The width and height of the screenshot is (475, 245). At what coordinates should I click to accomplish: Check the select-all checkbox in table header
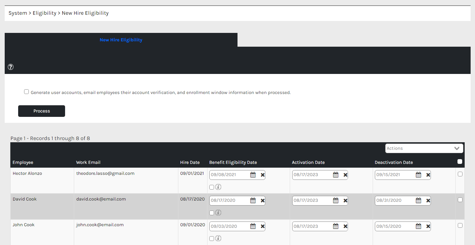(460, 162)
